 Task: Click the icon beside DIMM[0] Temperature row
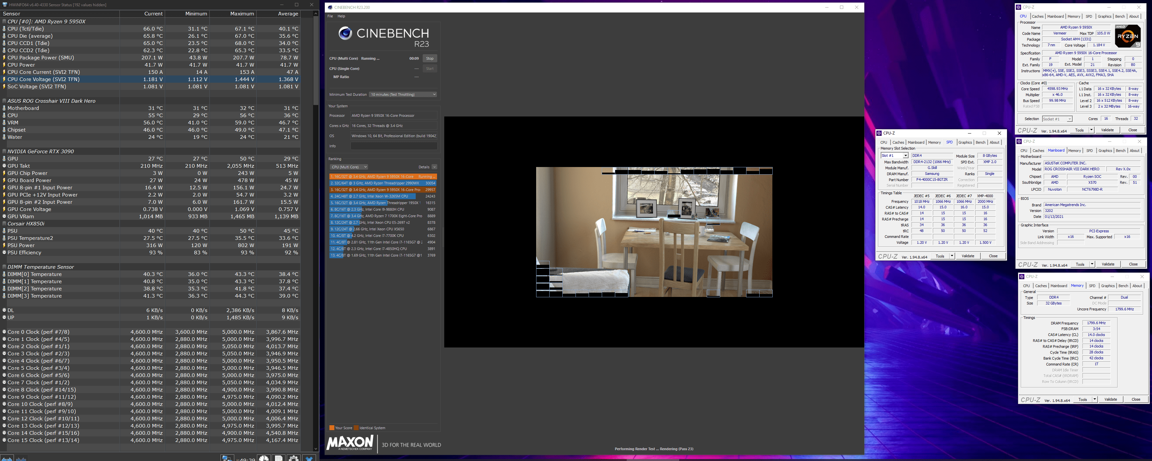(5, 275)
